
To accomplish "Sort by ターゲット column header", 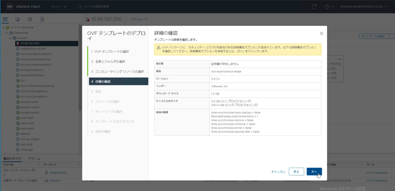I will point(50,164).
